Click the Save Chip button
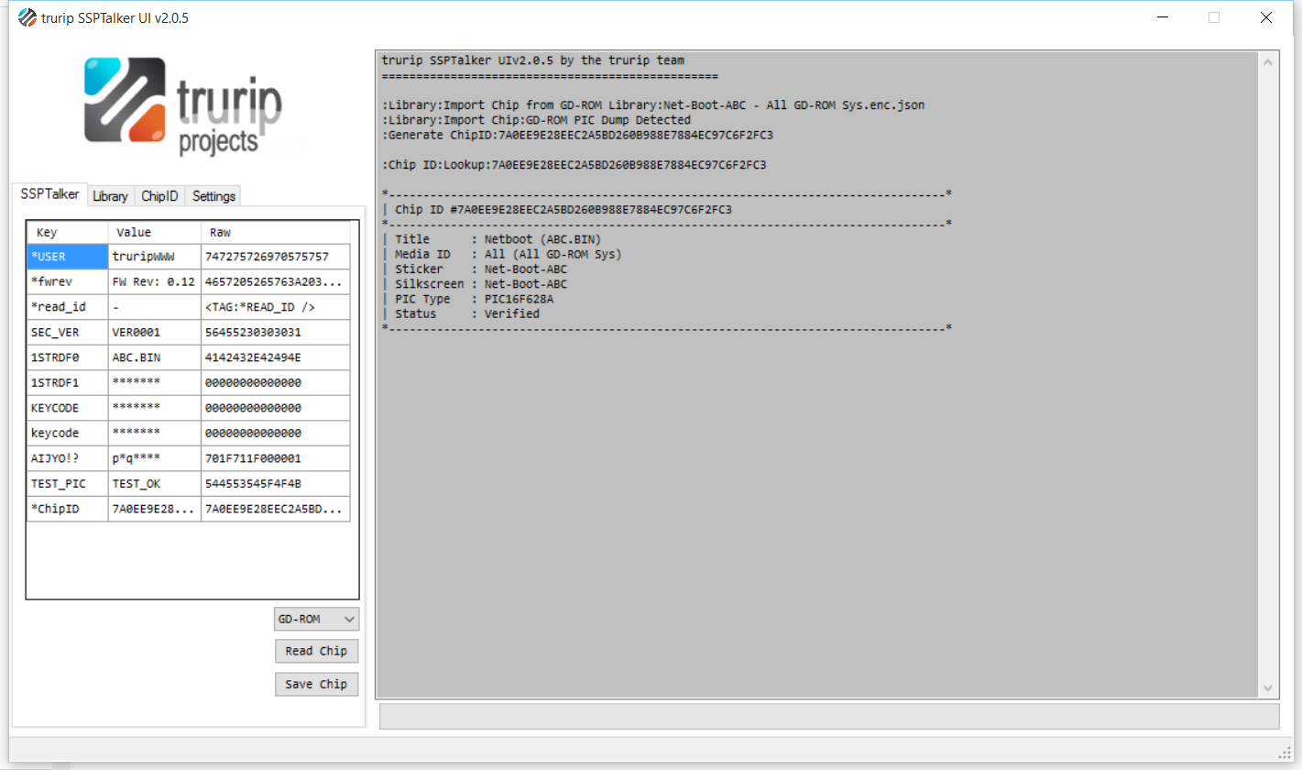 316,684
